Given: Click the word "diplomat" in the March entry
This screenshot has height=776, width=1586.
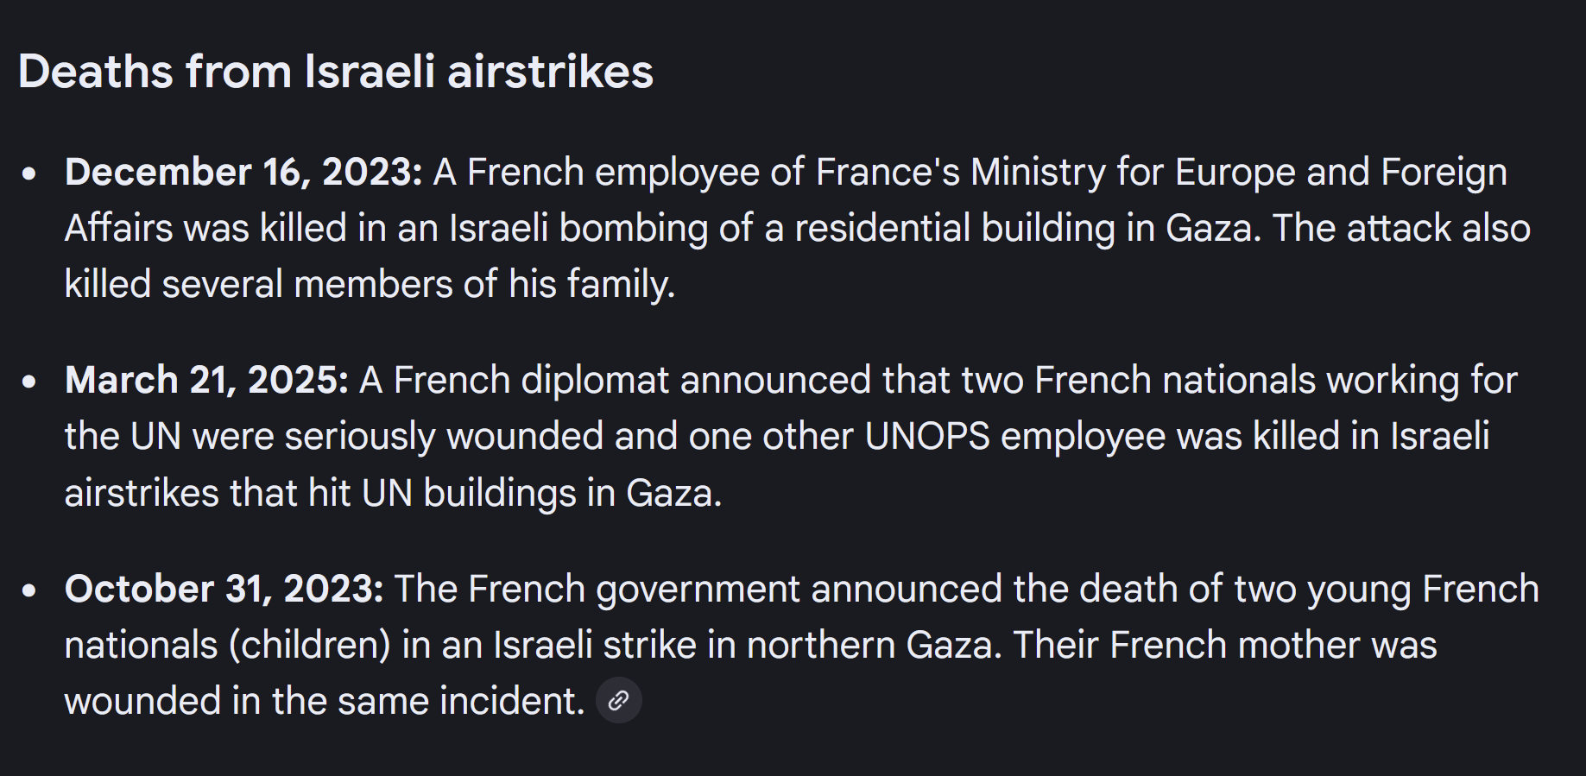Looking at the screenshot, I should click(595, 381).
